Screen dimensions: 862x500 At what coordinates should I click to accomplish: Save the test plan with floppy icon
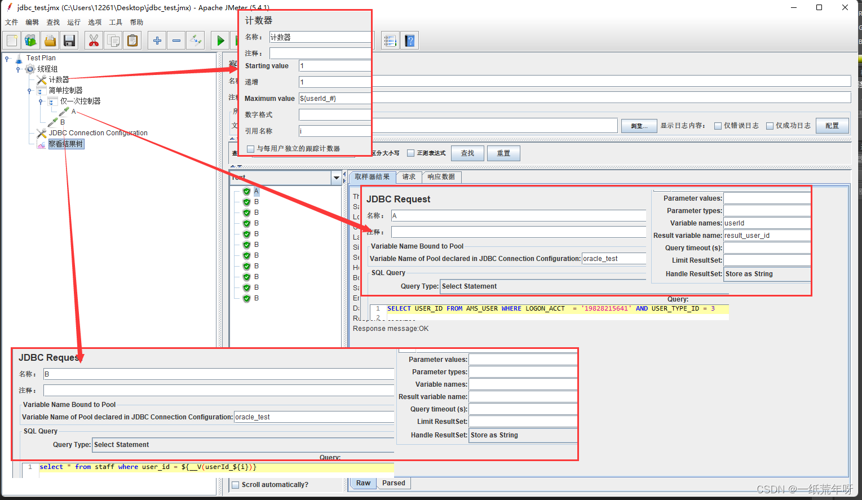69,40
